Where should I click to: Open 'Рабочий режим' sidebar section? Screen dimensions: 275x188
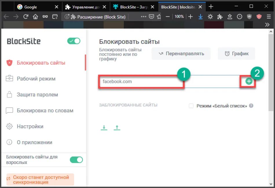[x=36, y=79]
